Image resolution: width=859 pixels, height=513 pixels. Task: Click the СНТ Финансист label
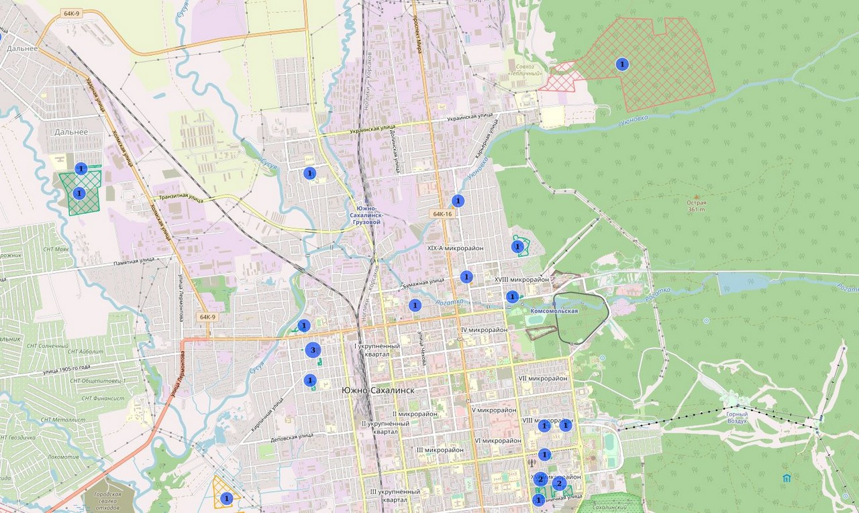point(103,398)
